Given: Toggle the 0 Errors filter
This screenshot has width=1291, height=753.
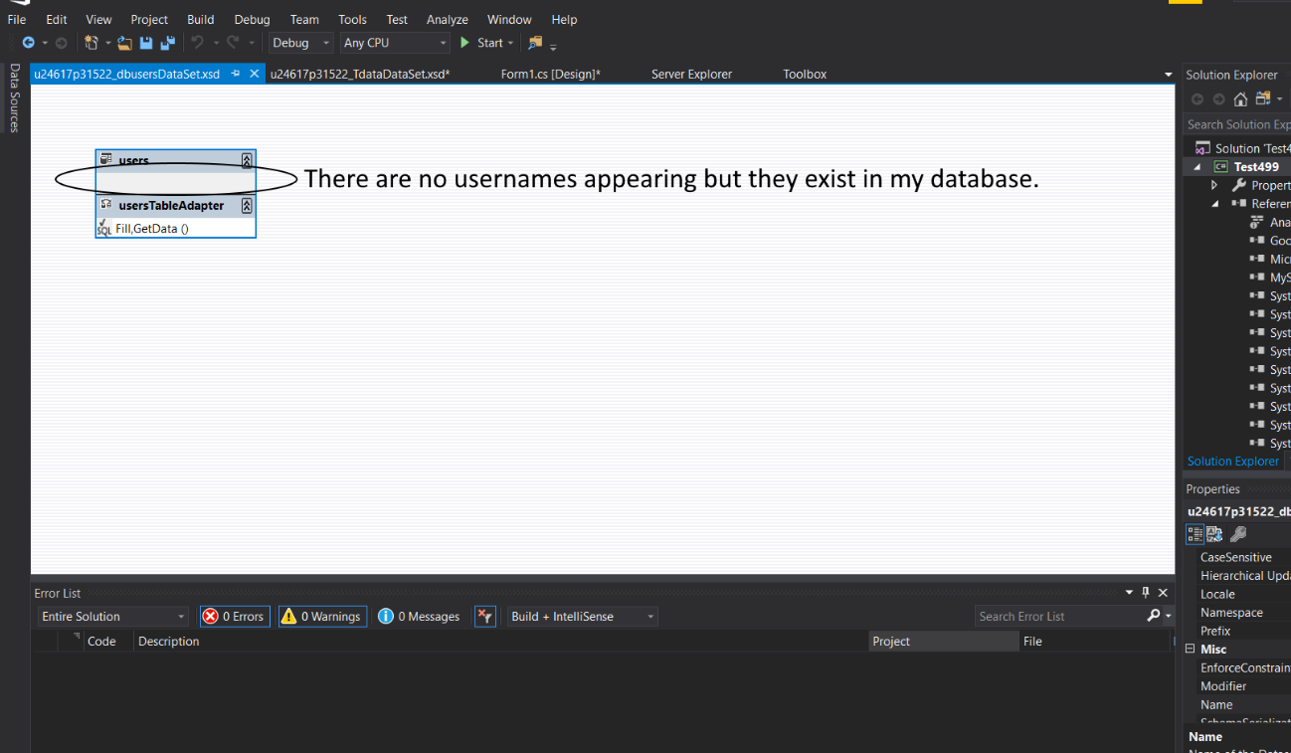Looking at the screenshot, I should (235, 617).
